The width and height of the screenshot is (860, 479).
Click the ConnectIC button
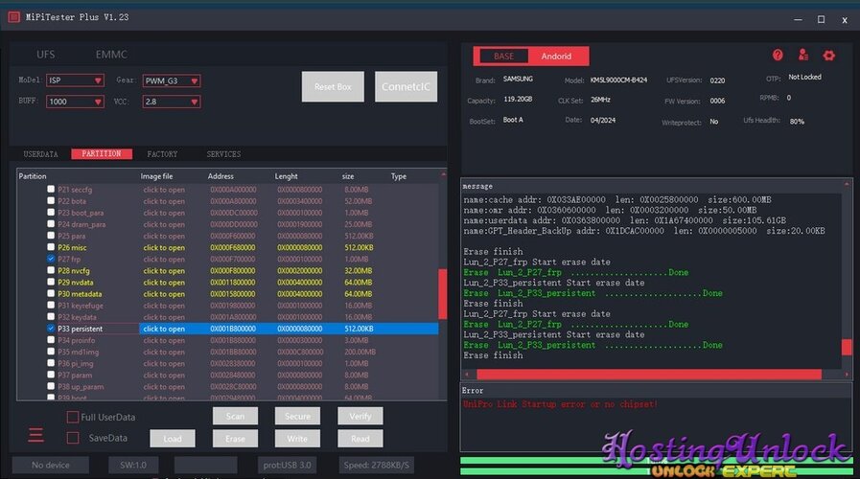coord(406,86)
